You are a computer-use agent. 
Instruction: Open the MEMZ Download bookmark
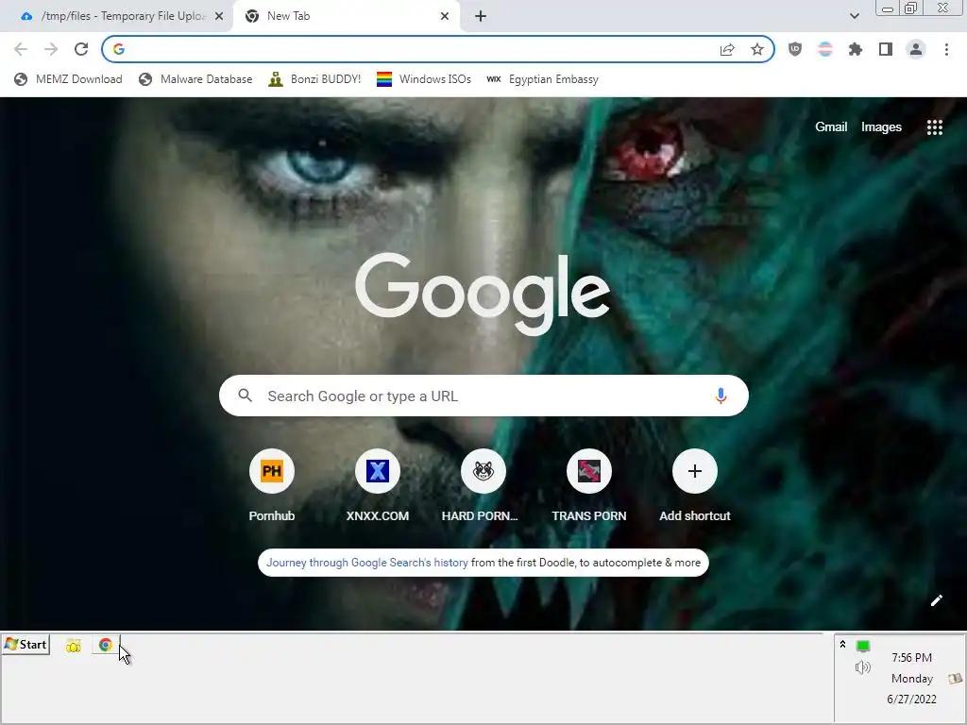pyautogui.click(x=68, y=79)
